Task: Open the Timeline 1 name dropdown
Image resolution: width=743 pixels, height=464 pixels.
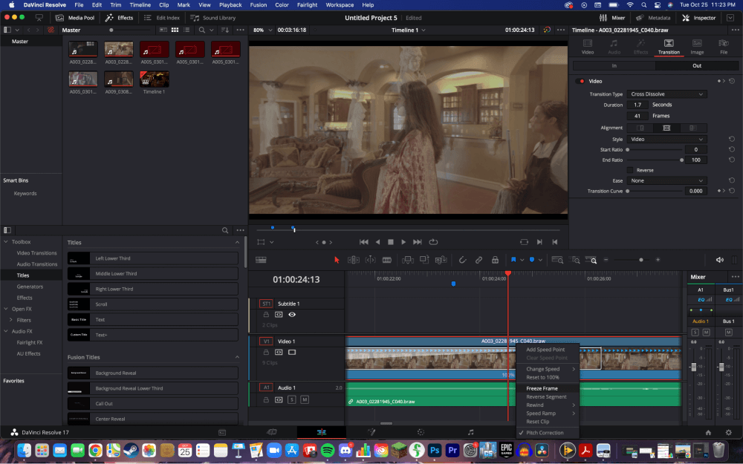Action: [x=408, y=30]
